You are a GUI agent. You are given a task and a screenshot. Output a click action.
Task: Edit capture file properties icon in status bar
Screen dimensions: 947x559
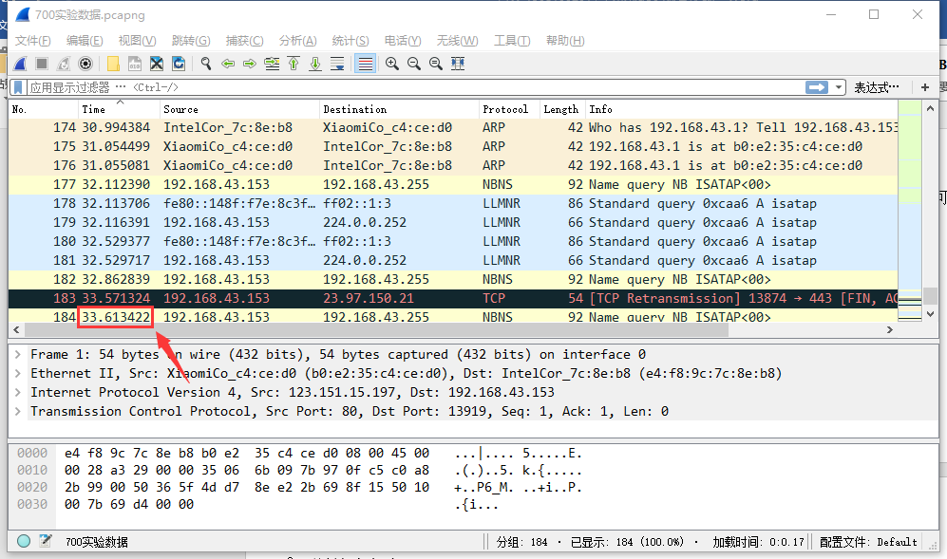click(46, 541)
